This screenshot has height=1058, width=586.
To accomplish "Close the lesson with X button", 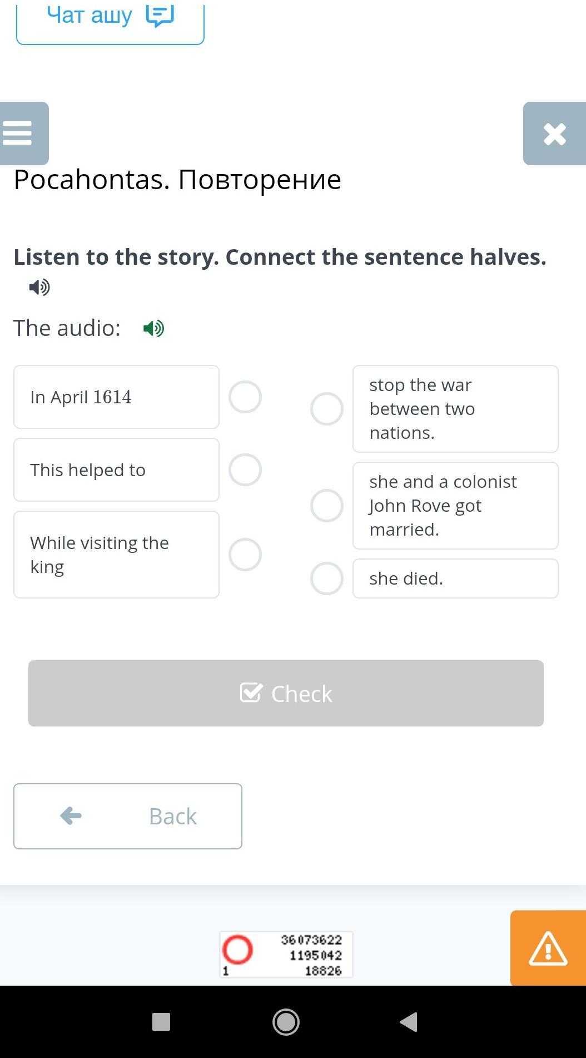I will click(x=554, y=134).
